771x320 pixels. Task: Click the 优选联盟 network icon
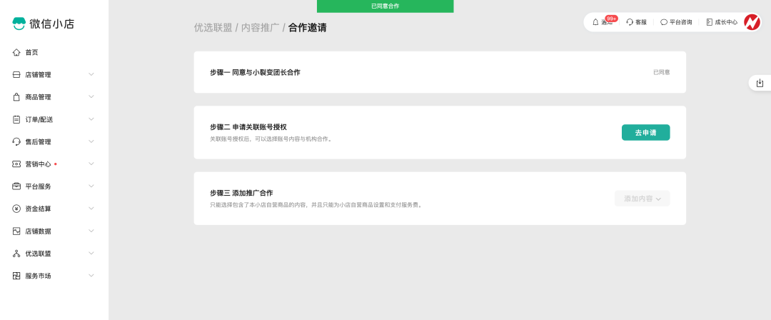pos(16,254)
